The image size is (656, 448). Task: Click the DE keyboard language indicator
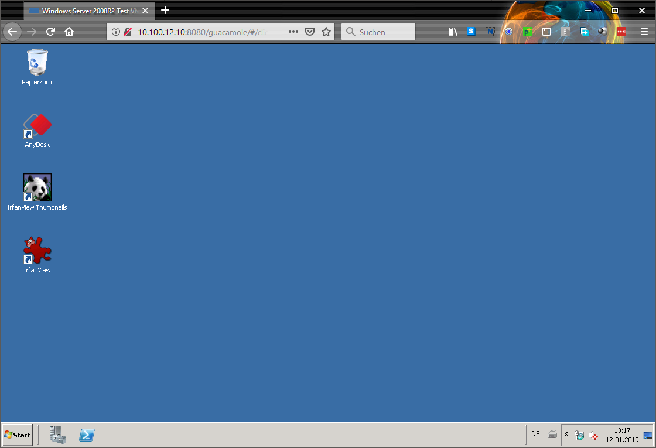pos(535,434)
